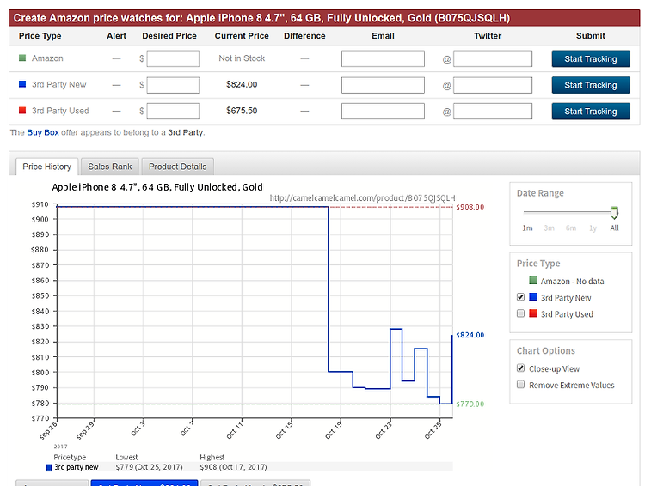Screen dimensions: 645x486
Task: Click the Not in Stock cell
Action: [x=242, y=58]
